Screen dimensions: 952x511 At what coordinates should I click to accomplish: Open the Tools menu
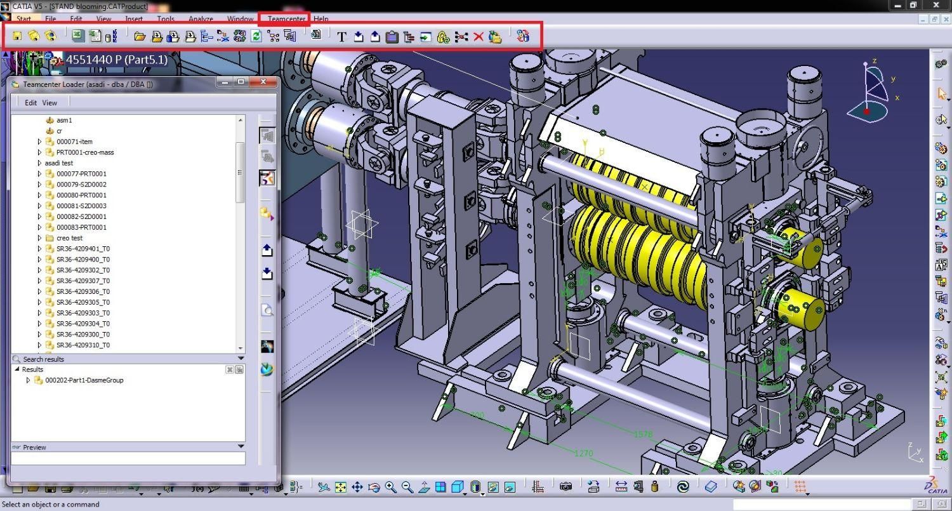[166, 19]
